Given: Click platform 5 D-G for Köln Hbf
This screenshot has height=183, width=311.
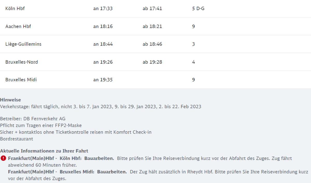Looking at the screenshot, I should pyautogui.click(x=198, y=9).
